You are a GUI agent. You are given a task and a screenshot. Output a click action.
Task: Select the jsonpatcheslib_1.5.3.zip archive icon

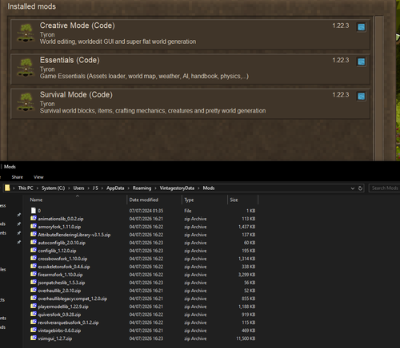[34, 283]
